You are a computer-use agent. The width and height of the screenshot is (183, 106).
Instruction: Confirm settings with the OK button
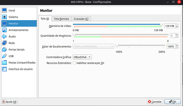pos(173,101)
